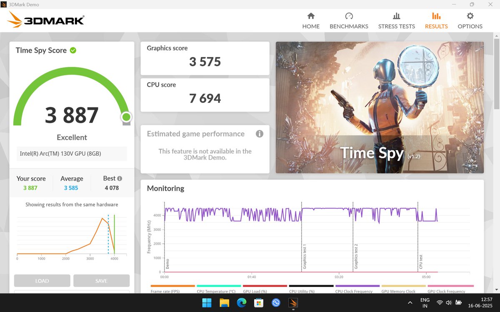The image size is (500, 312).
Task: Show hidden system tray icons
Action: pyautogui.click(x=410, y=302)
